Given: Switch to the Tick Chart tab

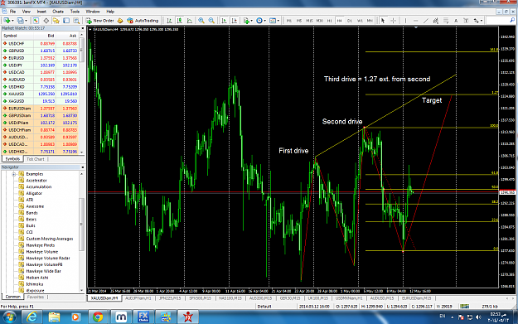Looking at the screenshot, I should coord(36,159).
